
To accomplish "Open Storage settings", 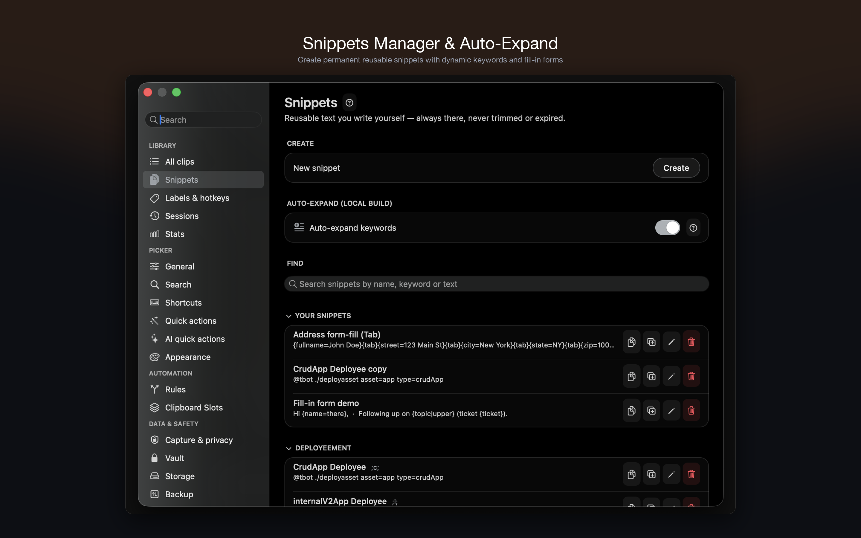I will coord(203,476).
